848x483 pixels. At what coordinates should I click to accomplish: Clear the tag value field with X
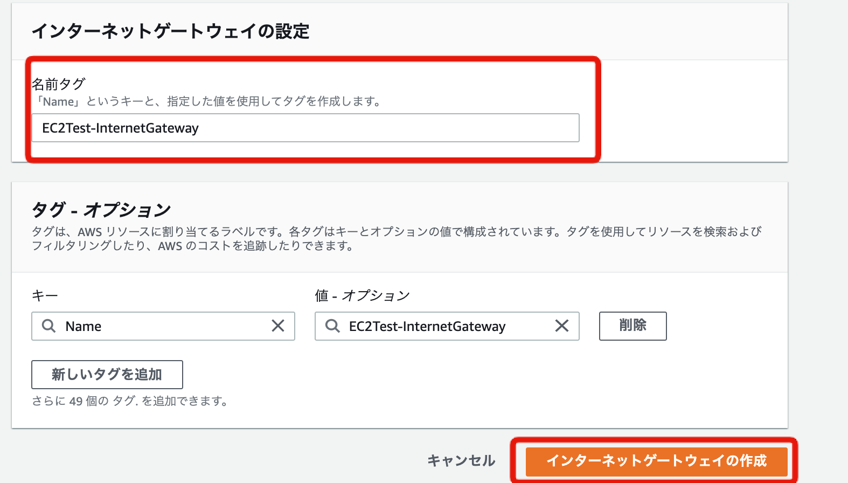(562, 326)
